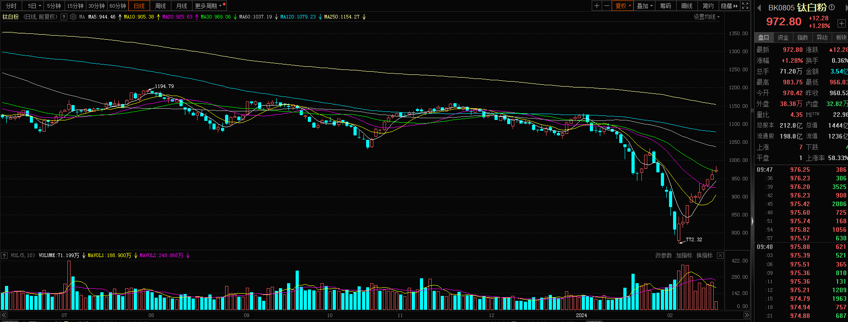The width and height of the screenshot is (848, 322).
Task: Add 钛白粉 to watchlist with plus icon
Action: pyautogui.click(x=841, y=23)
